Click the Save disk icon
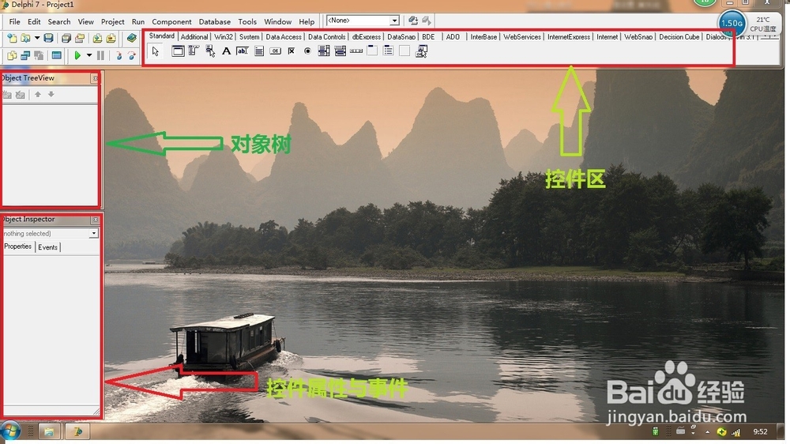The width and height of the screenshot is (790, 444). [x=48, y=38]
